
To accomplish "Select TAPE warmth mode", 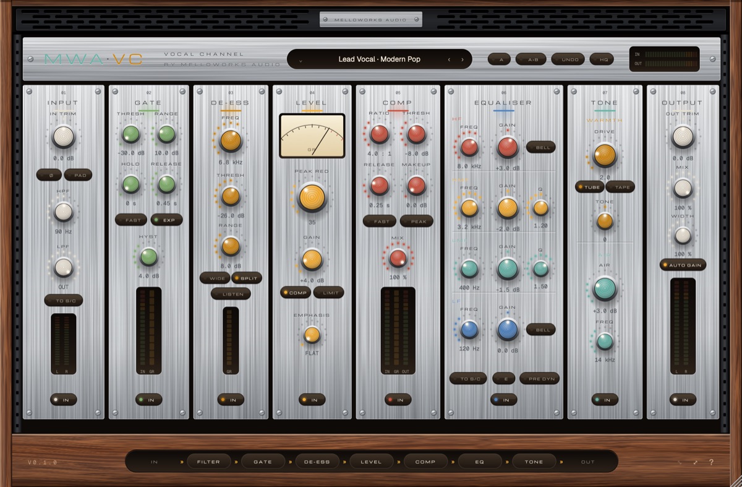I will pyautogui.click(x=620, y=187).
